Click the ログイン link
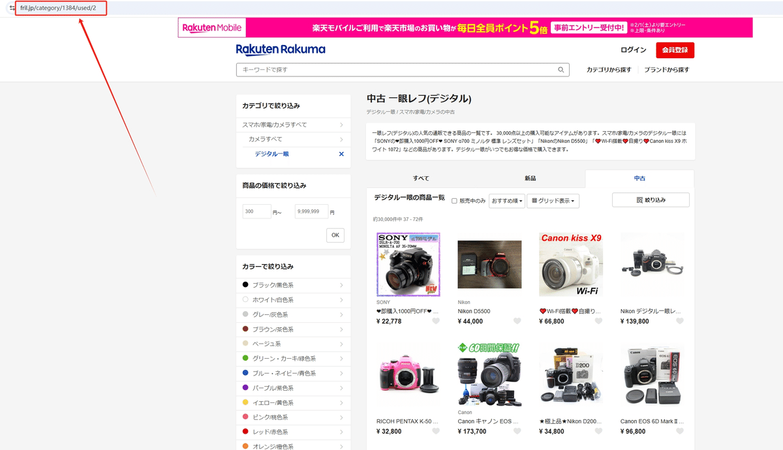783x450 pixels. click(x=634, y=50)
